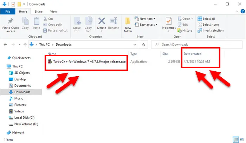This screenshot has height=143, width=246.
Task: Click This PC in address bar
Action: [44, 45]
